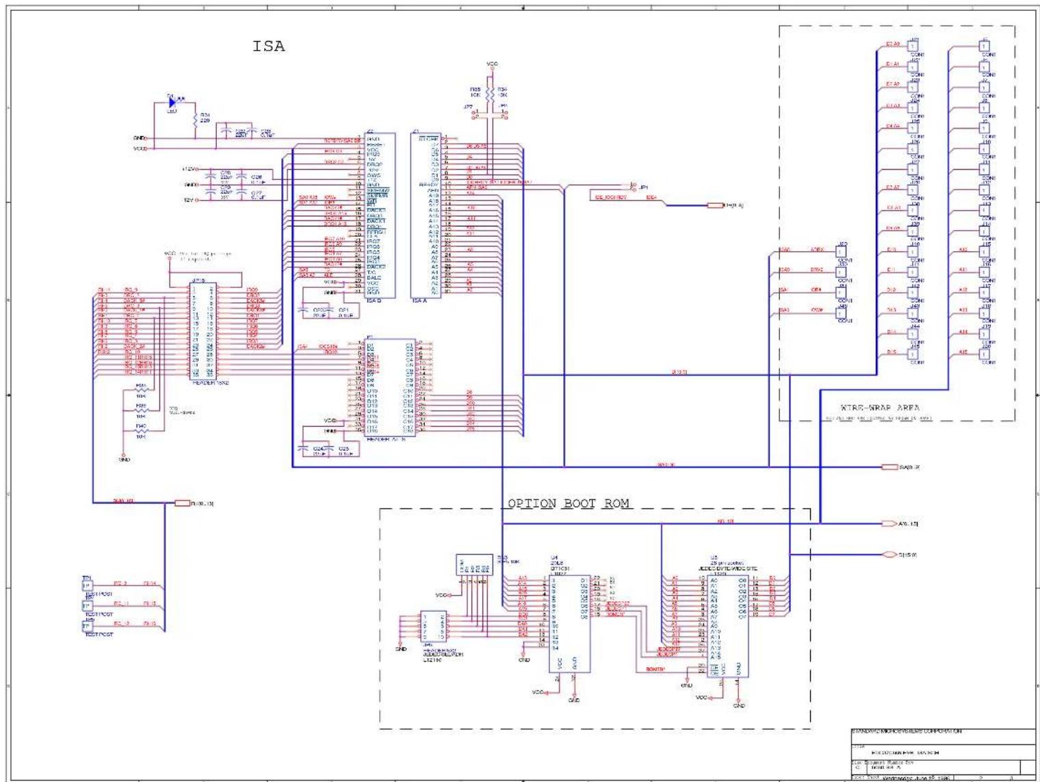The width and height of the screenshot is (1040, 782).
Task: Click the OPTION BOOT ROM heading
Action: coord(568,504)
